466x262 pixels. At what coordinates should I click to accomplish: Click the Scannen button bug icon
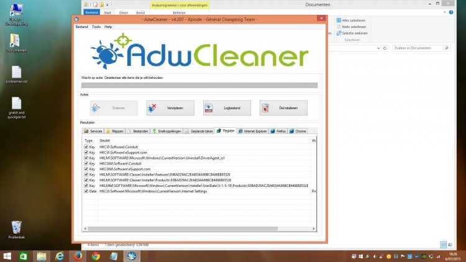(96, 108)
